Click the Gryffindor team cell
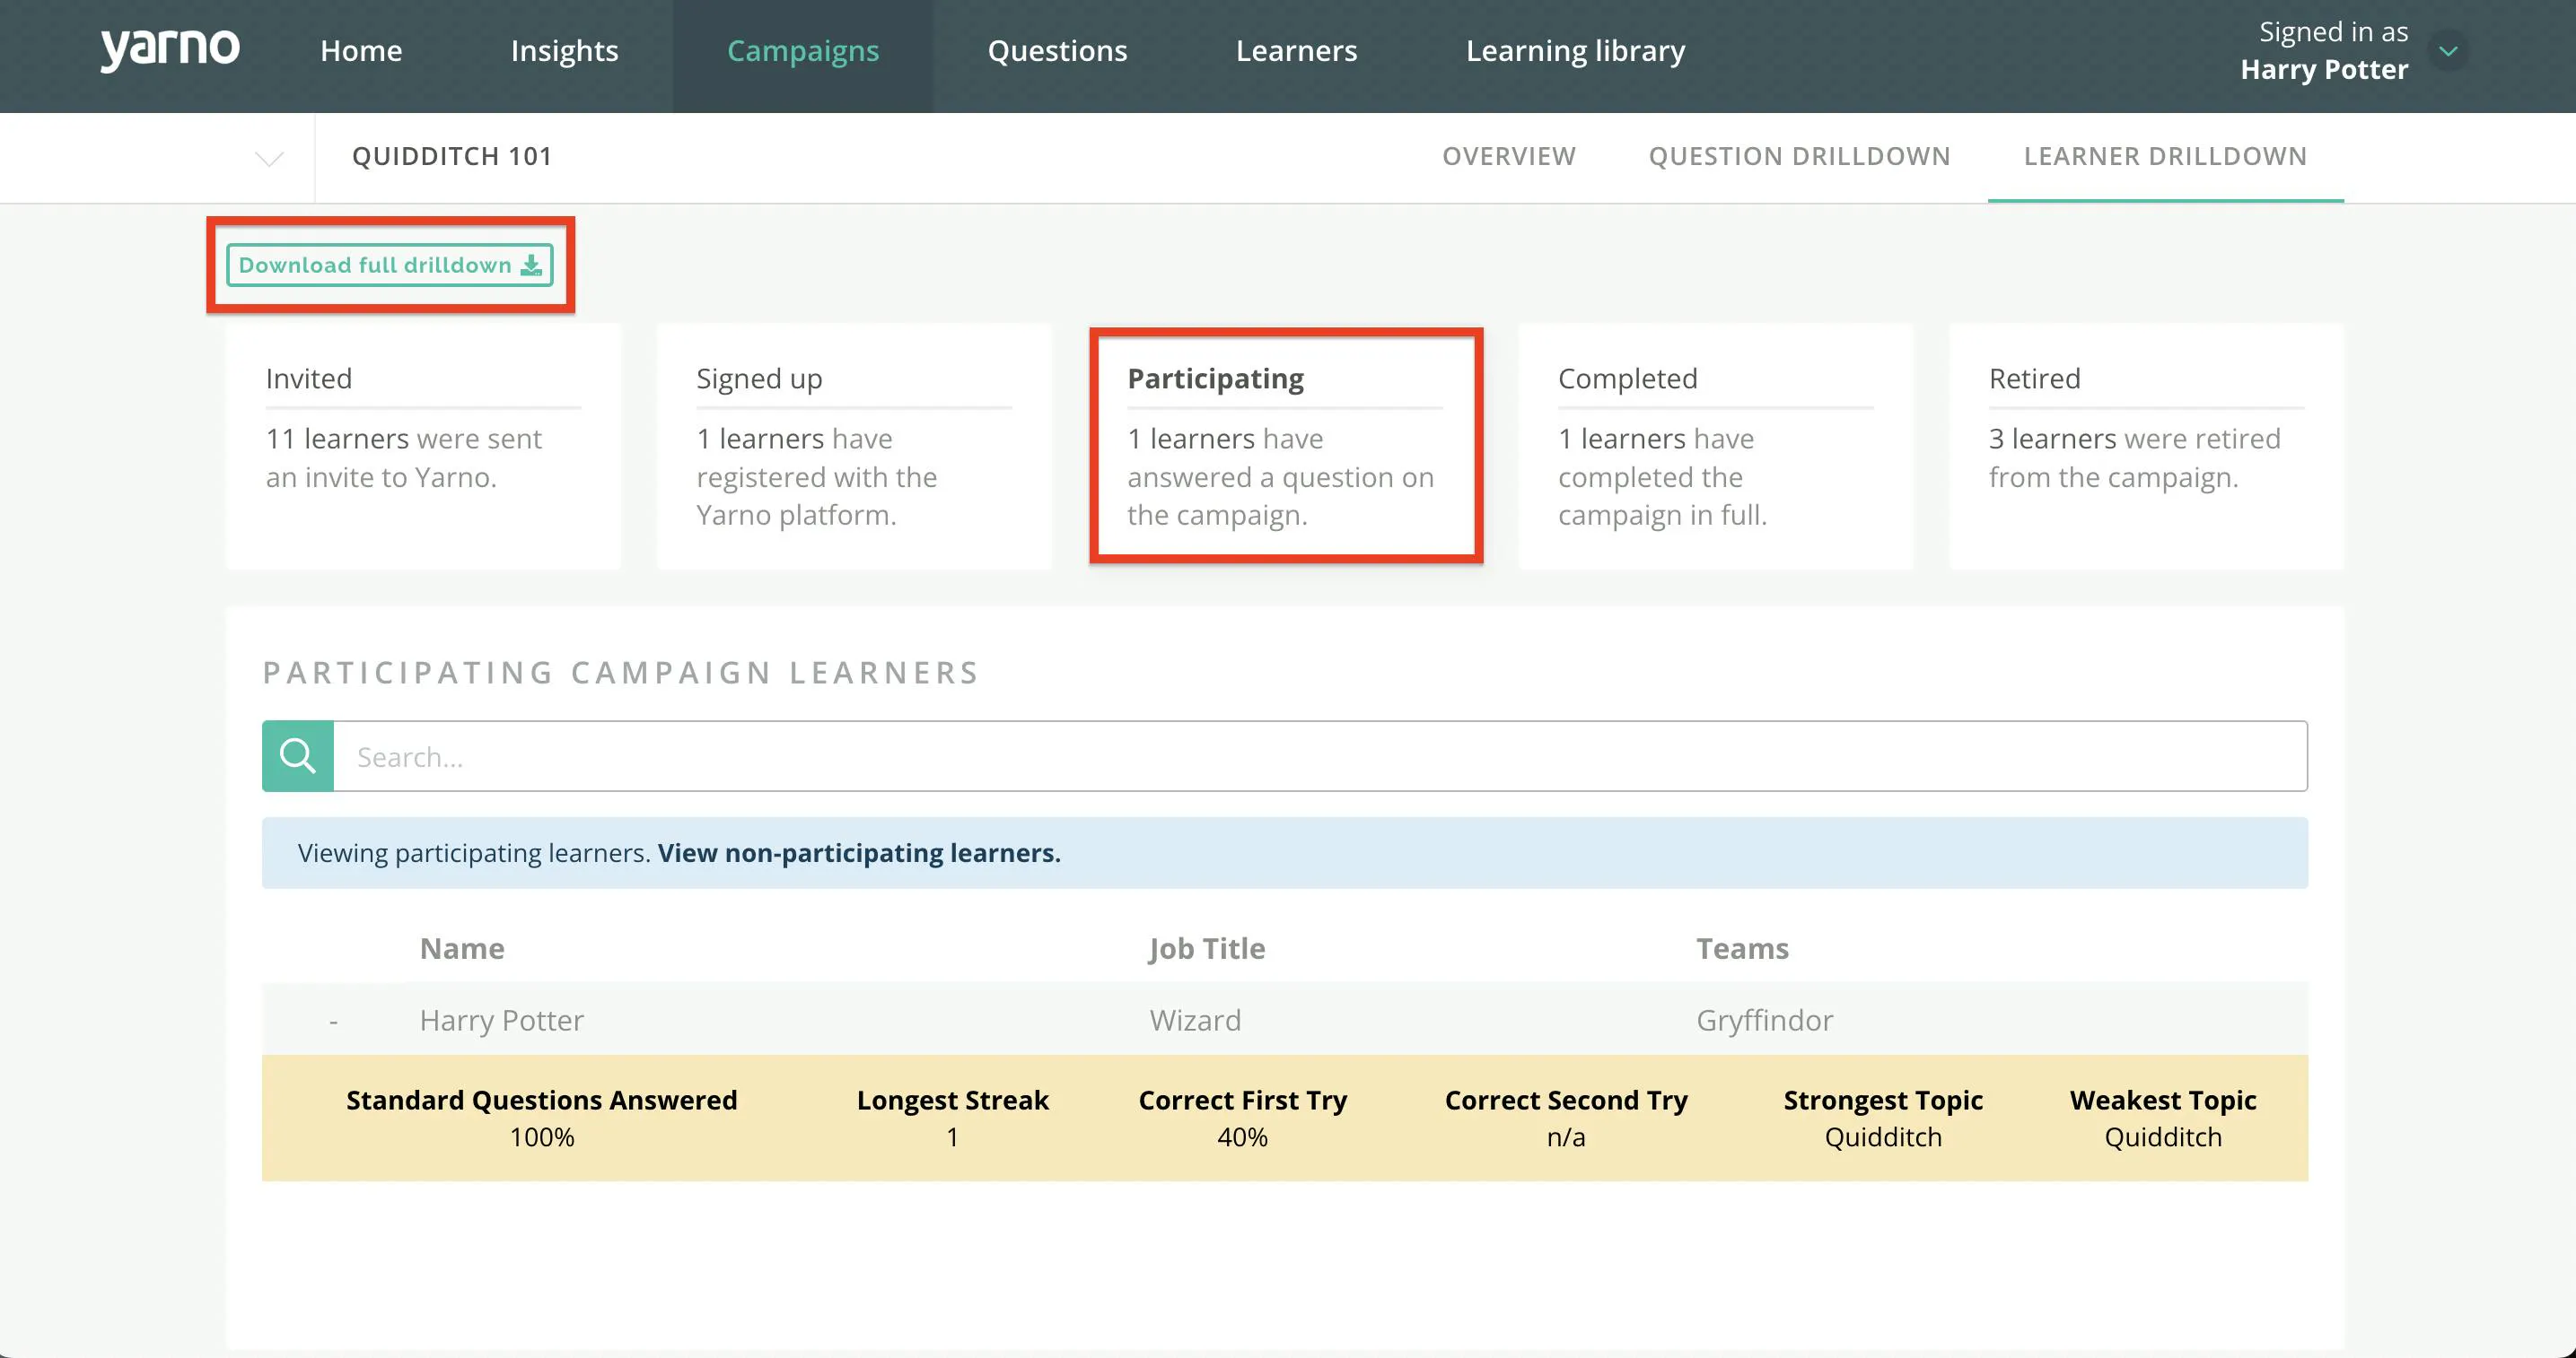Screen dimensions: 2576x1358 (1765, 1020)
